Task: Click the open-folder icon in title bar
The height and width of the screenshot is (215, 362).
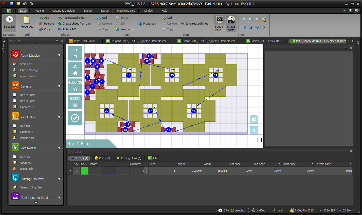Action: (x=18, y=4)
